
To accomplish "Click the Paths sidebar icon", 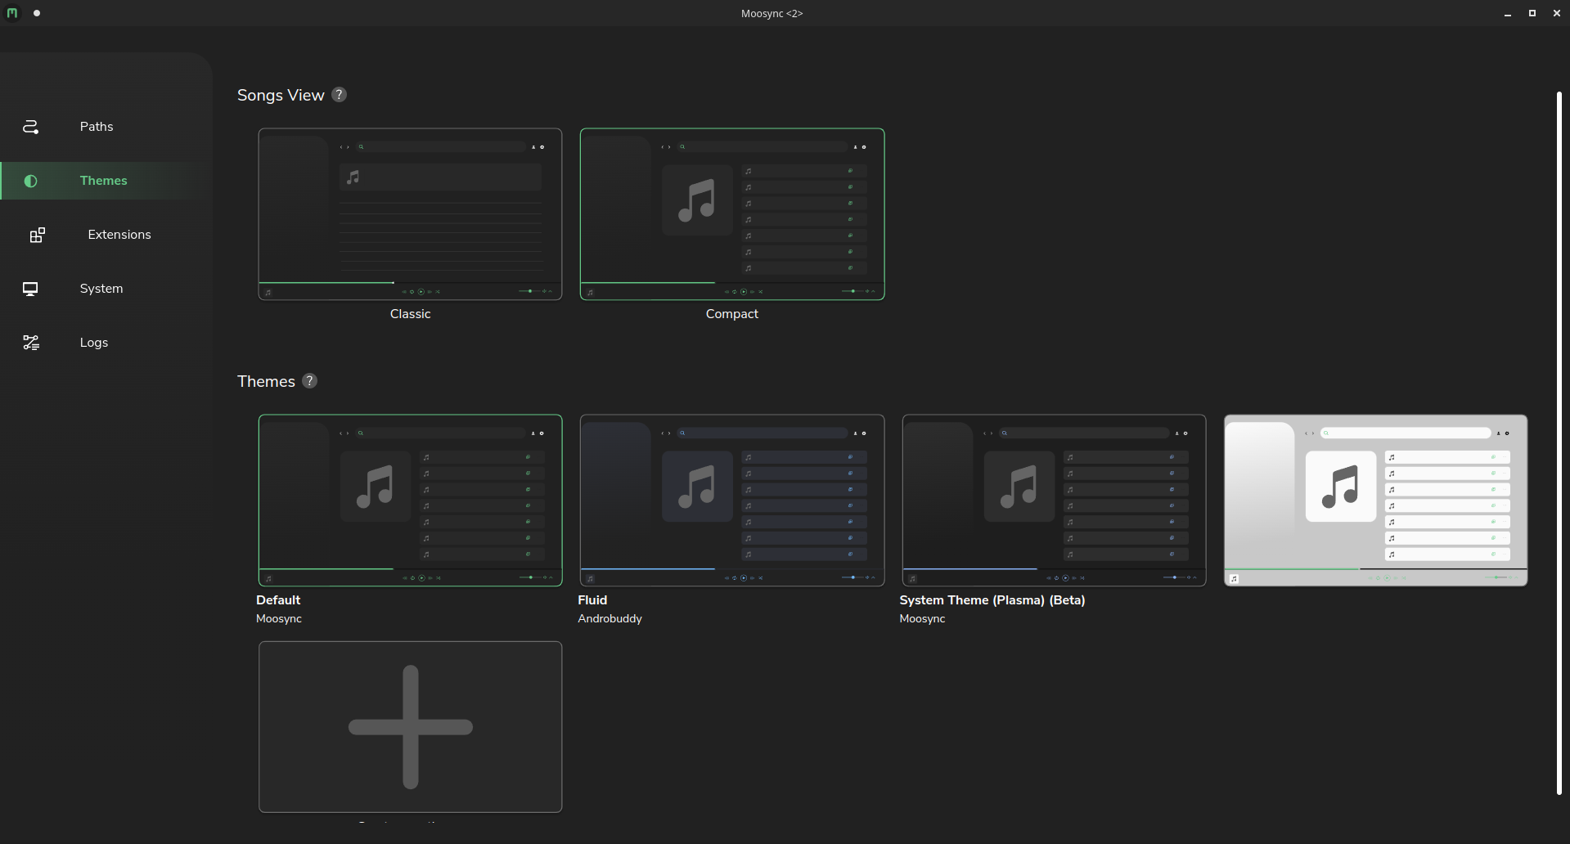I will pos(30,127).
